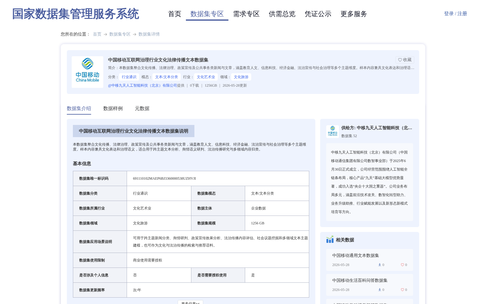The image size is (486, 304).
Task: Click the 数据集应用场景说明 label cell
Action: pos(100,242)
